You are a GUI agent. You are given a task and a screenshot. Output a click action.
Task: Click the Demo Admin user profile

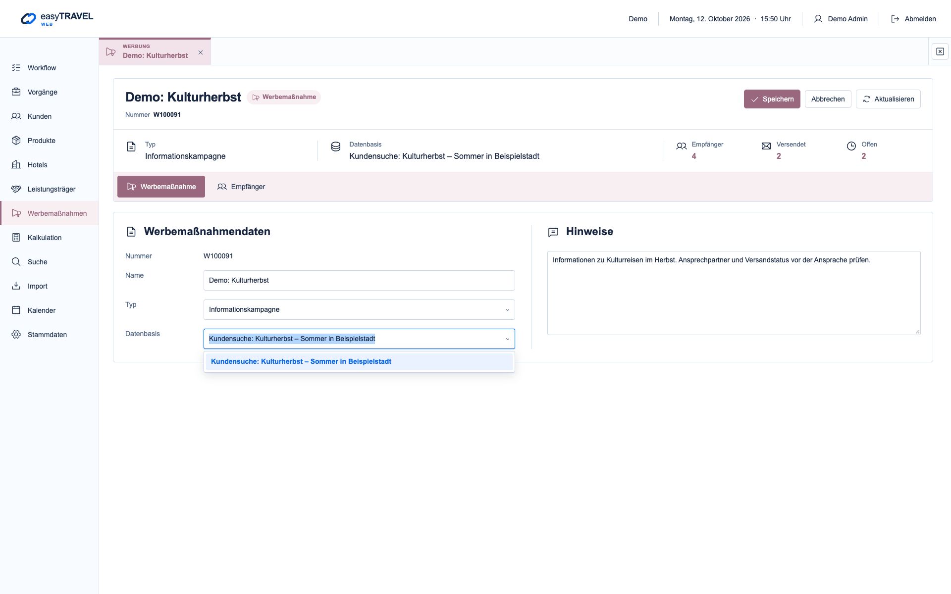point(841,19)
